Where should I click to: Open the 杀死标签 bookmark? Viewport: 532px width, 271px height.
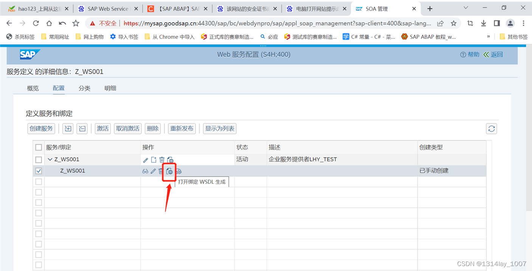20,37
